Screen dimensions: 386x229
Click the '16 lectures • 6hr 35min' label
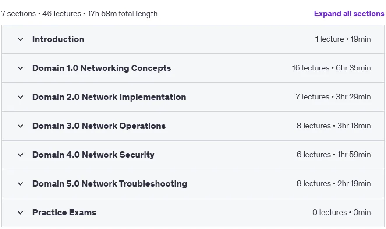(331, 68)
